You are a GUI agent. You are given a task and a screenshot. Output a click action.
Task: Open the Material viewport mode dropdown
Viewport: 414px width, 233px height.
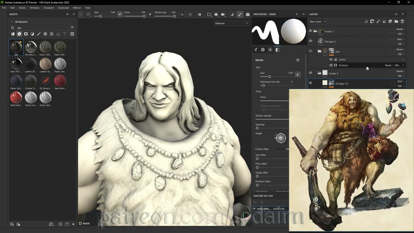click(x=232, y=23)
